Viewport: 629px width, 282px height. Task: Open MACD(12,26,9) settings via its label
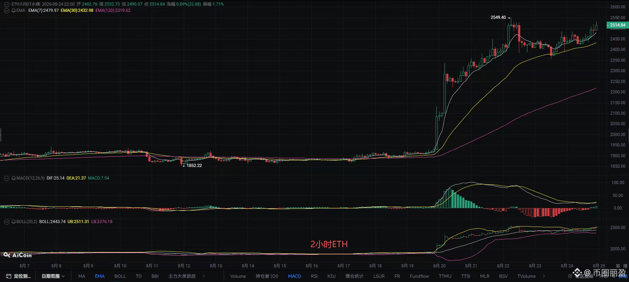[x=30, y=178]
